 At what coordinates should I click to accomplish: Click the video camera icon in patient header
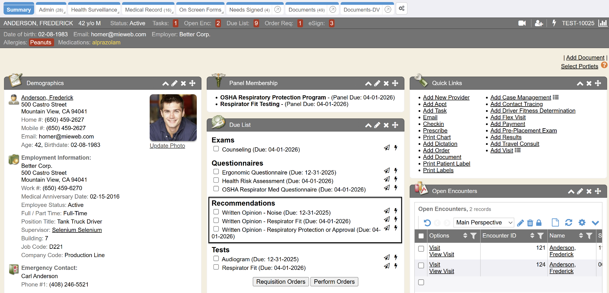tap(522, 23)
